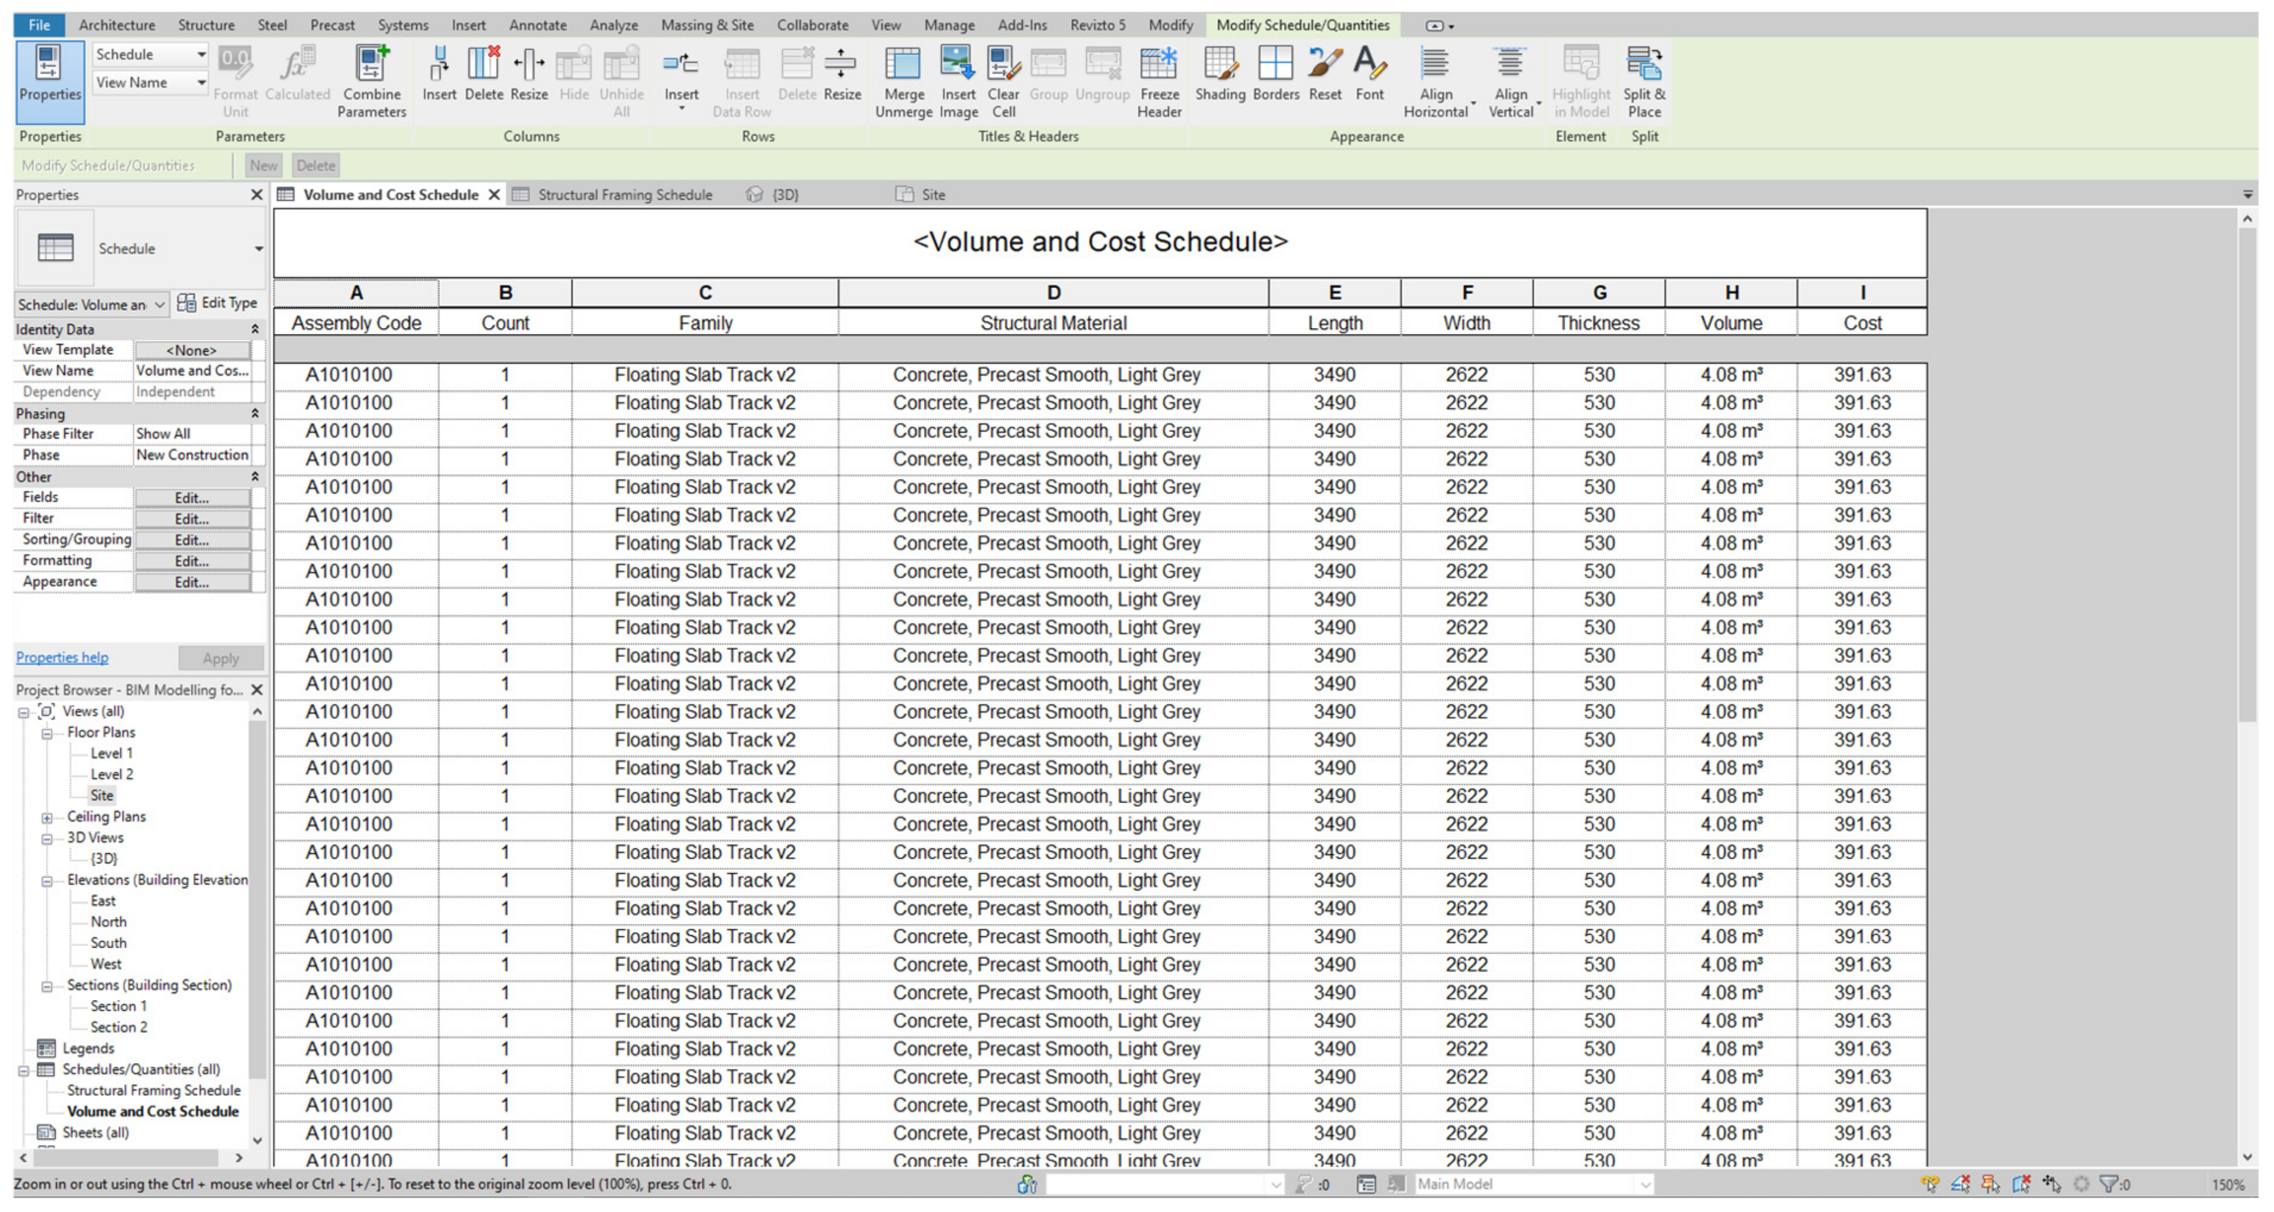Click the Appearance Edit button
2274x1212 pixels.
191,583
